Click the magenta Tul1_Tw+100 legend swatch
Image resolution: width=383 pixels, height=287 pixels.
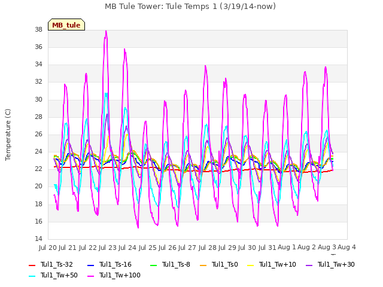(90, 276)
